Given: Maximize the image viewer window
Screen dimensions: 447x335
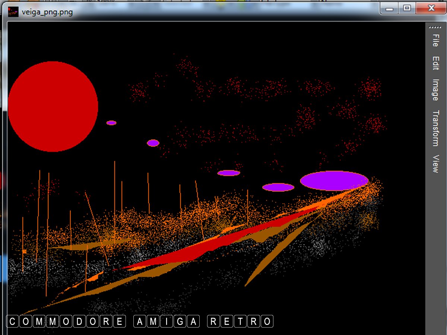Looking at the screenshot, I should click(407, 8).
